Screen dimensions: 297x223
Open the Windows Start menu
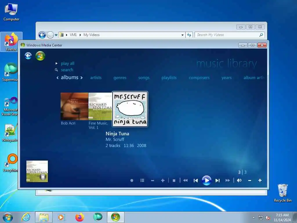(8, 217)
